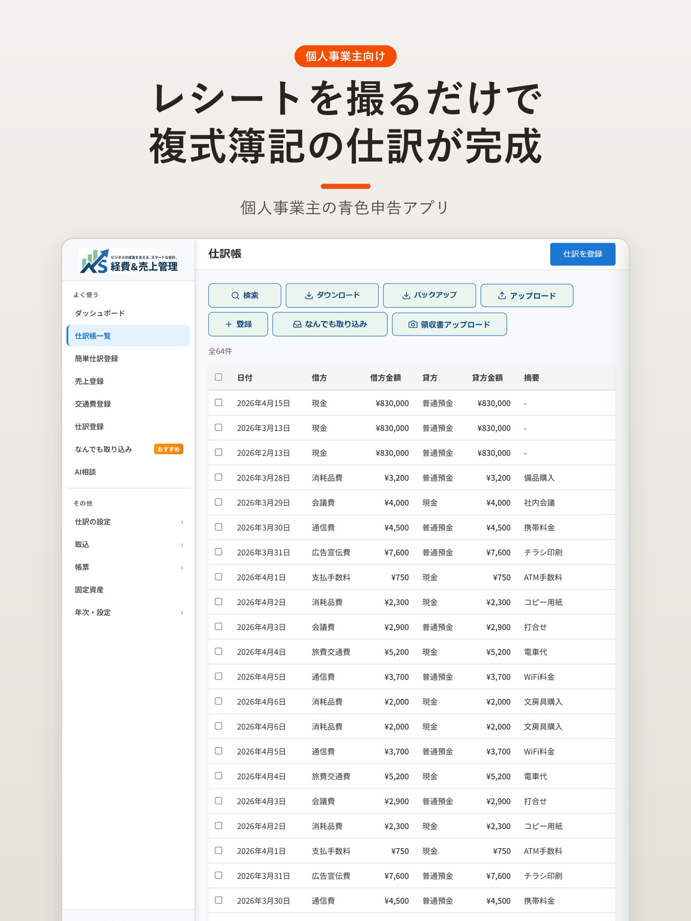
Task: Select the checkbox for 備品購入 row
Action: 219,477
